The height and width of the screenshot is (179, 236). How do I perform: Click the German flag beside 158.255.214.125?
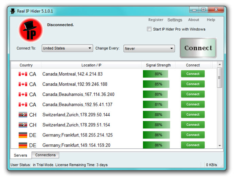pyautogui.click(x=23, y=135)
